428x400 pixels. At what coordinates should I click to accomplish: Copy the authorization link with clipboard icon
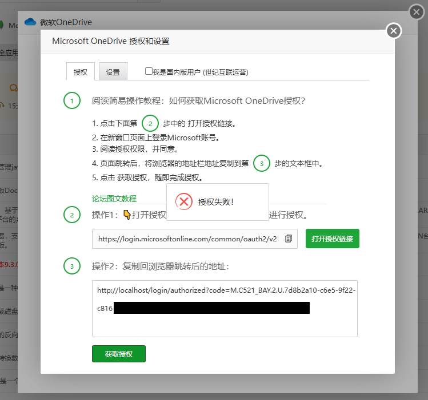[x=289, y=239]
